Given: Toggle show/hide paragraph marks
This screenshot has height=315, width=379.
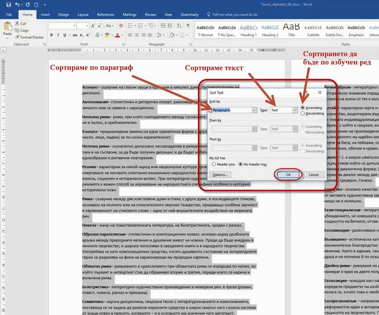Looking at the screenshot, I should pos(188,26).
